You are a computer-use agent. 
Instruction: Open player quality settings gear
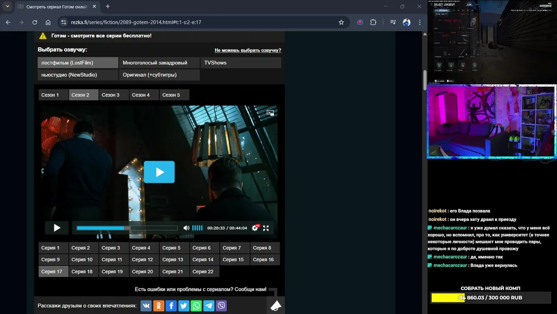[x=255, y=228]
